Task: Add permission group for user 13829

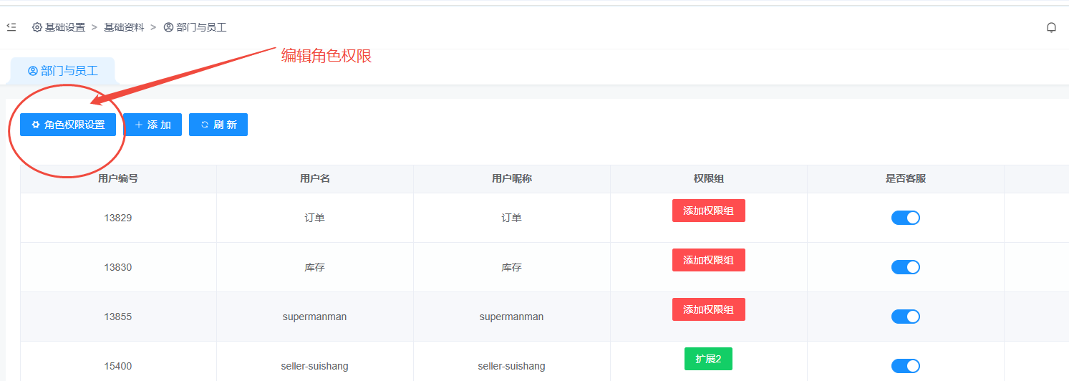Action: [x=708, y=211]
